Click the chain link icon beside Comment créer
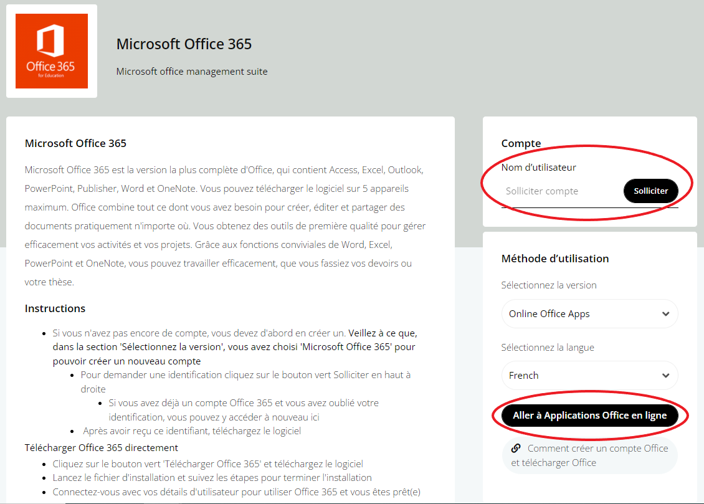 (x=516, y=448)
